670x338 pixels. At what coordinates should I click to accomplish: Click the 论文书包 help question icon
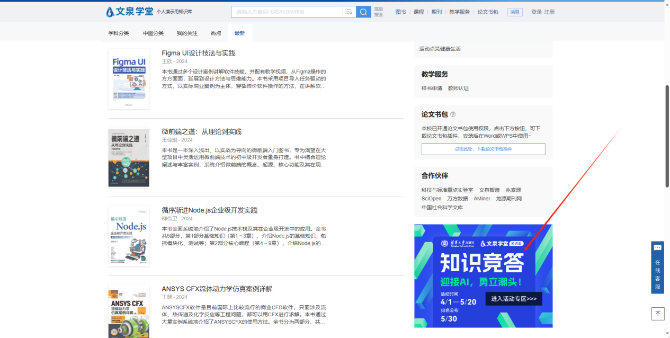coord(453,114)
